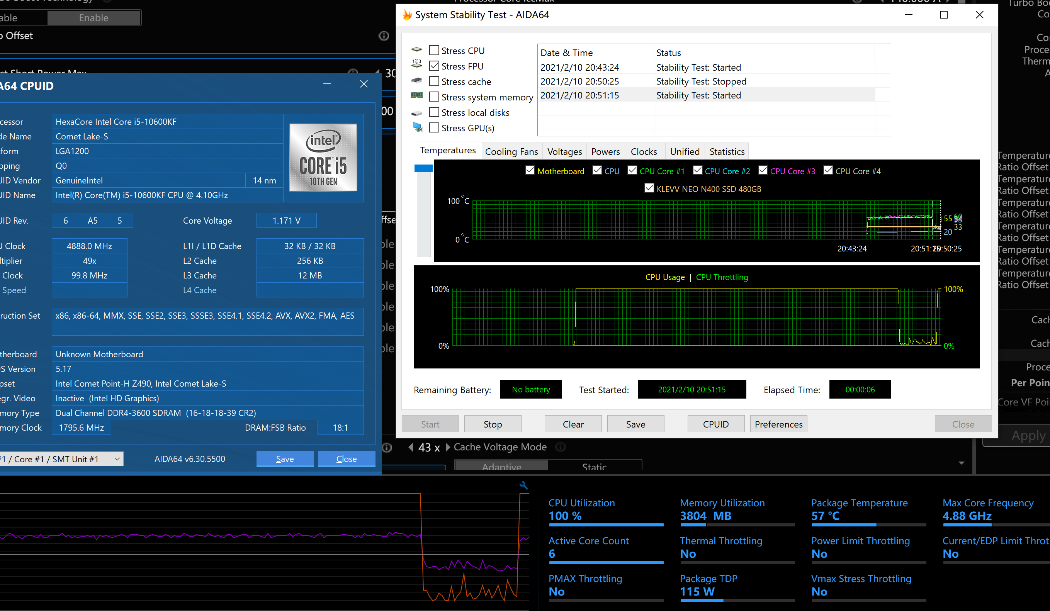
Task: Enable the Stress system memory checkbox
Action: pos(434,97)
